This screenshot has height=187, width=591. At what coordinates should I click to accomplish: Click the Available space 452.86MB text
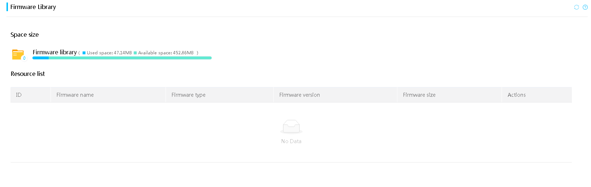[x=166, y=53]
